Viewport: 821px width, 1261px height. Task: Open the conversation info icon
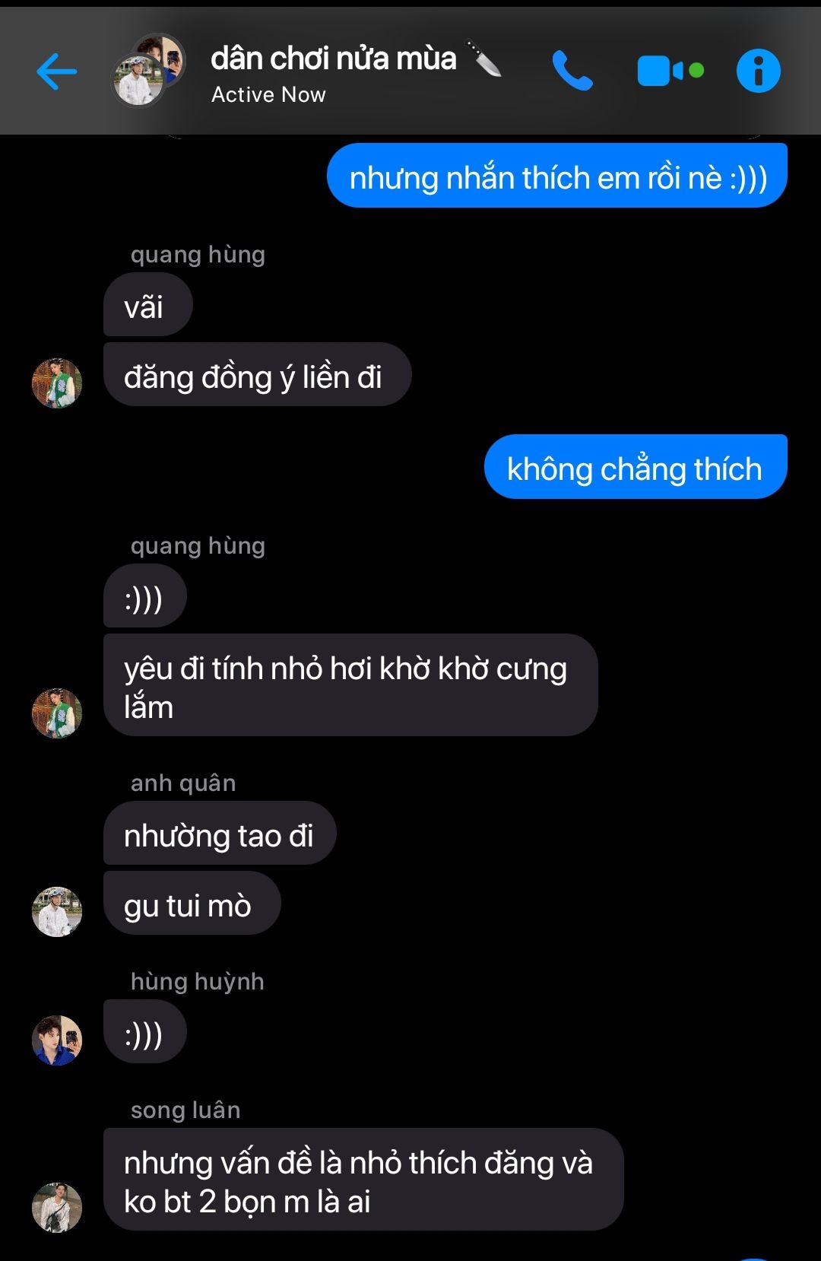pyautogui.click(x=758, y=71)
